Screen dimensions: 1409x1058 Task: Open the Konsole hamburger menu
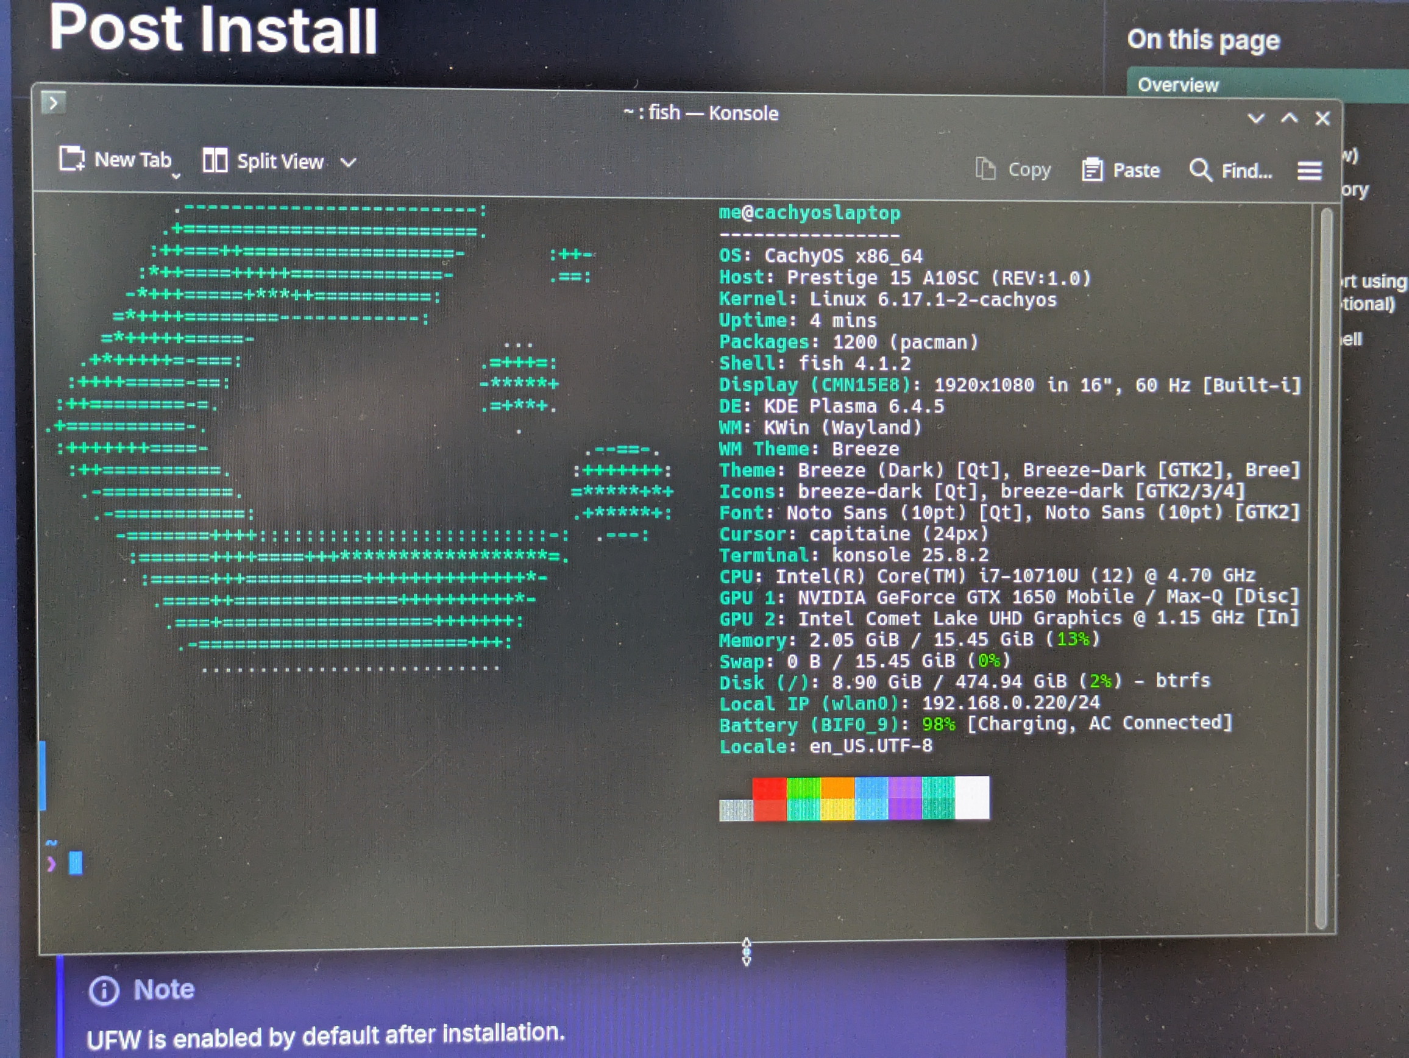1309,171
